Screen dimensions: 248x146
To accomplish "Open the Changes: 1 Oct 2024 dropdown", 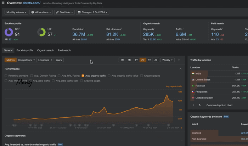I will [x=92, y=12].
